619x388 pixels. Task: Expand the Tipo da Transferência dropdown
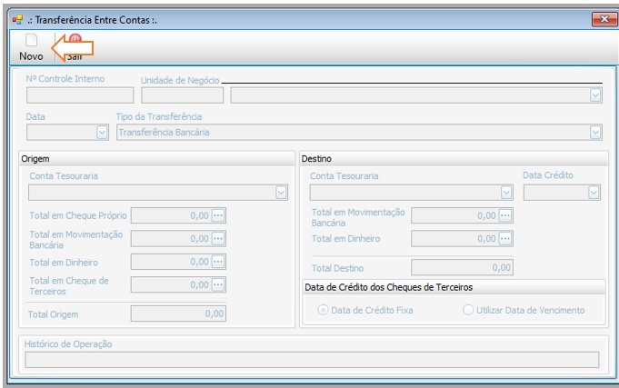coord(595,133)
